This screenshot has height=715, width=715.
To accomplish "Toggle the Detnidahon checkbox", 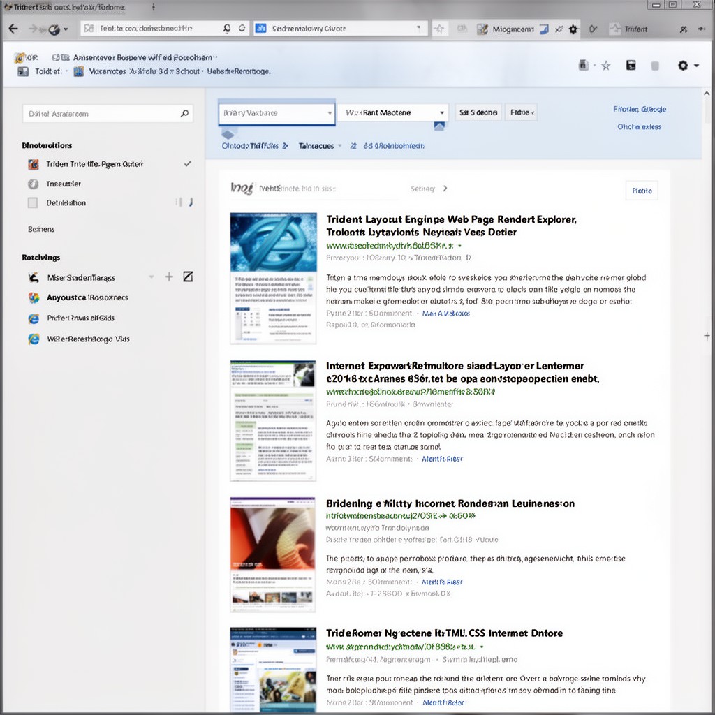I will point(33,202).
